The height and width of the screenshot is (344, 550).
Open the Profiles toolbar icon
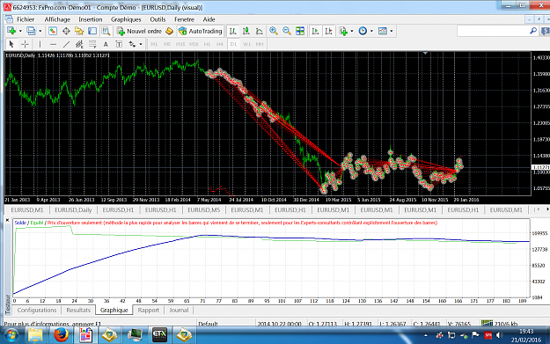[31, 31]
